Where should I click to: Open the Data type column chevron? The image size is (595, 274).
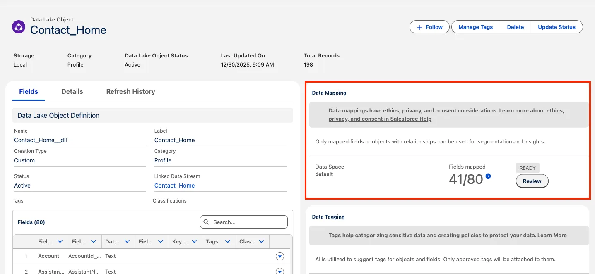point(127,241)
